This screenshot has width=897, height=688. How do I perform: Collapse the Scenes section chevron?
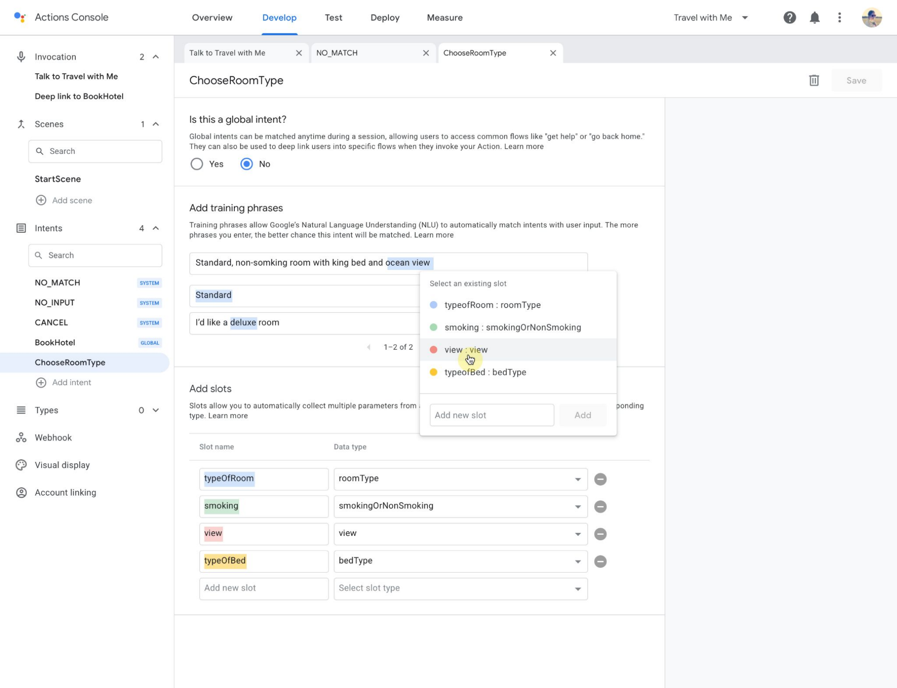pyautogui.click(x=155, y=124)
